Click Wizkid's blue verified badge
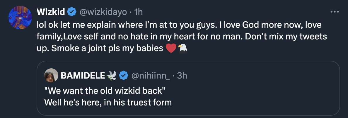 click(71, 12)
